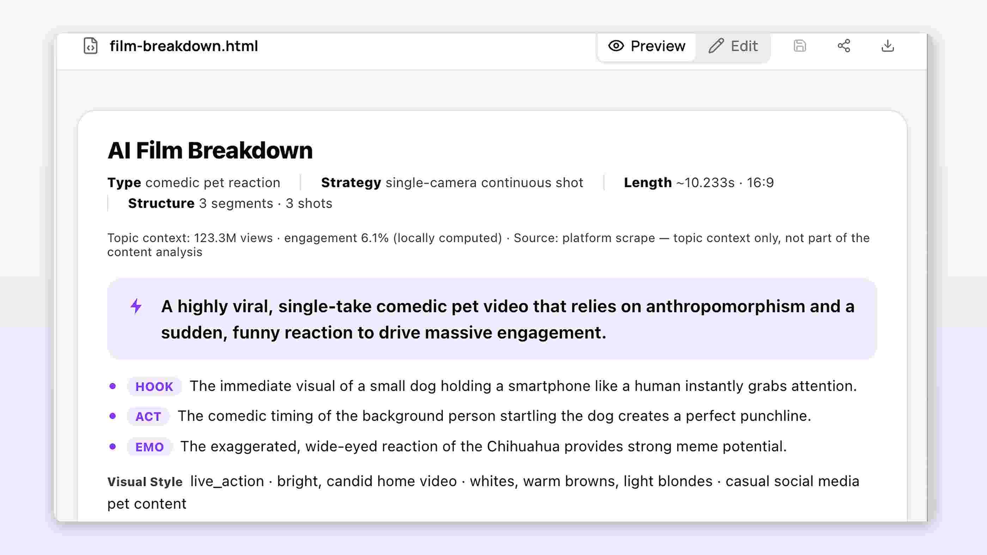The height and width of the screenshot is (555, 987).
Task: Click the text about comedic timing of background person
Action: (x=494, y=416)
